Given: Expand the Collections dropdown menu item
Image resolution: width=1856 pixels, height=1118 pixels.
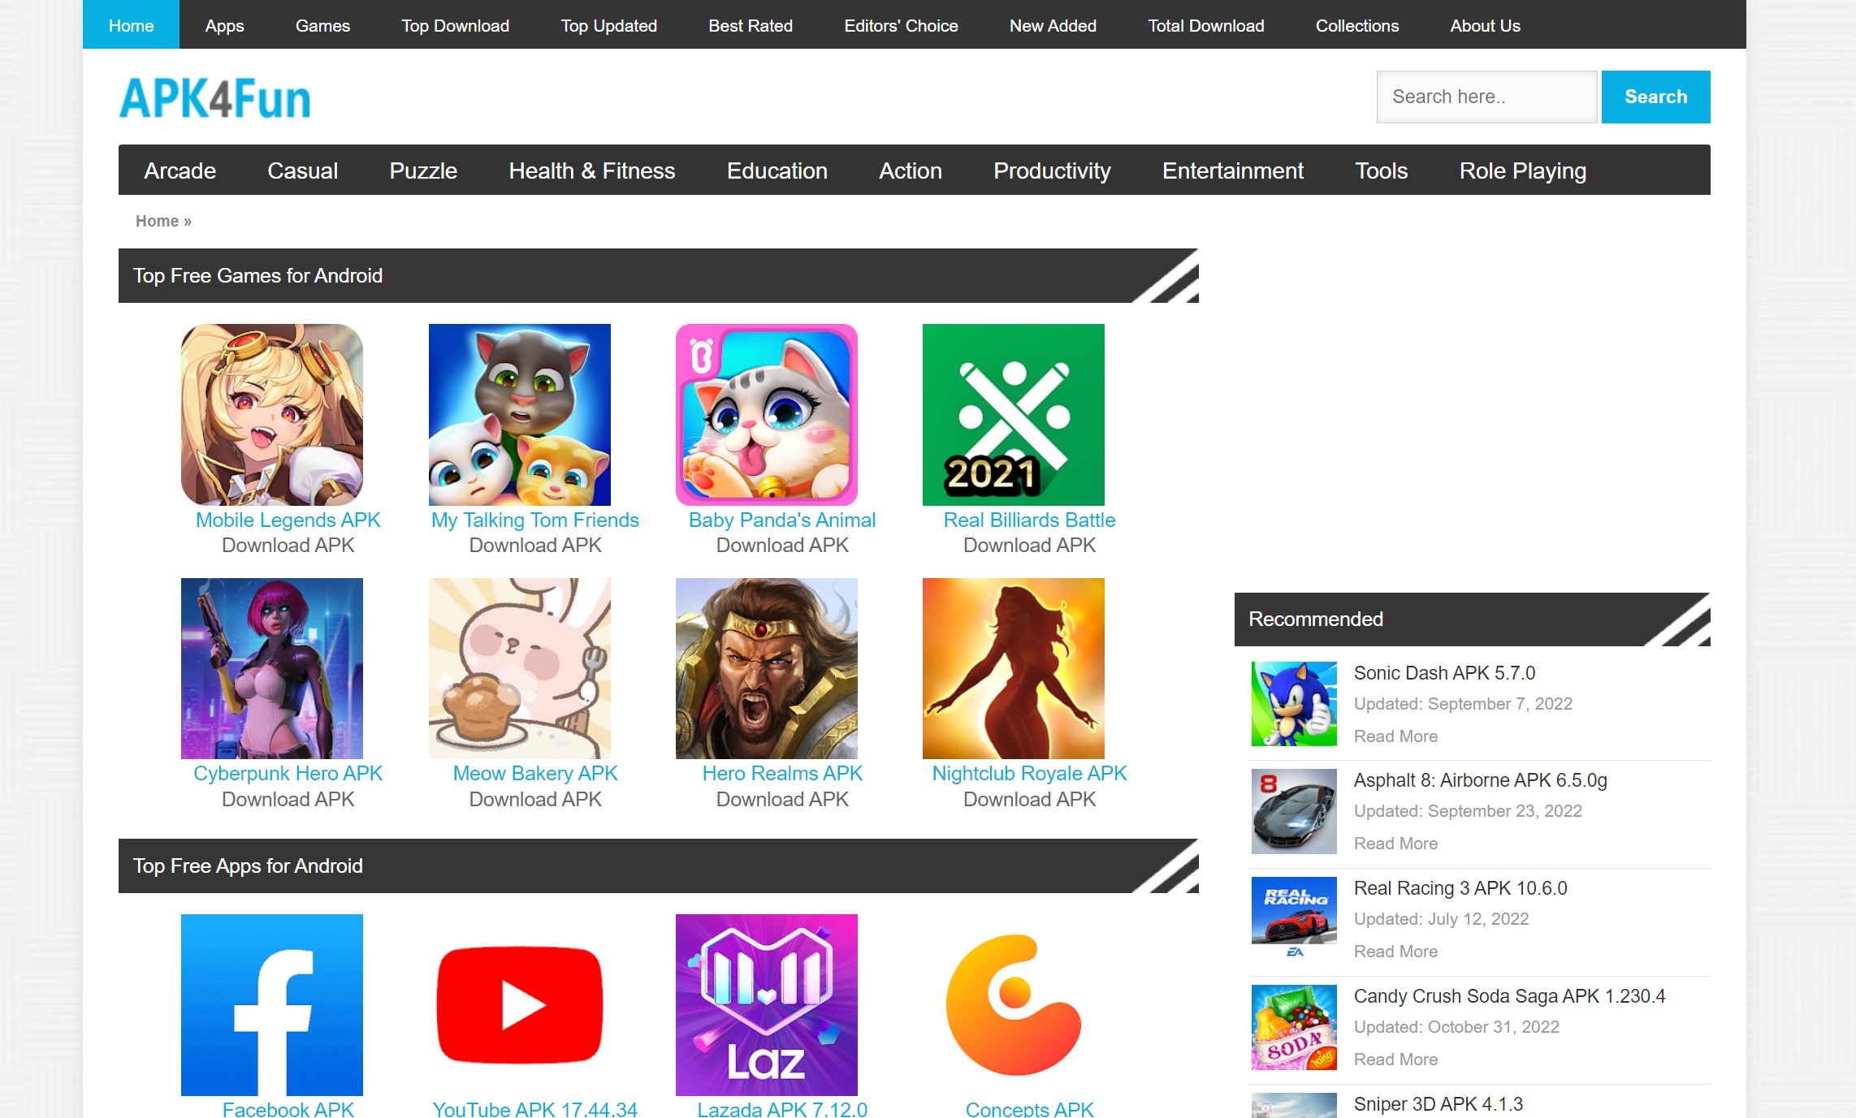Looking at the screenshot, I should pyautogui.click(x=1355, y=24).
